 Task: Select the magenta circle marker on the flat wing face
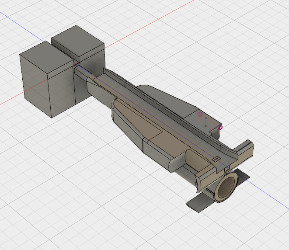(200, 114)
